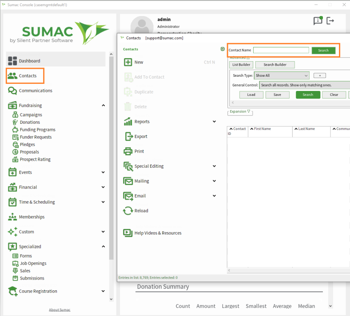Open Proposals dollar icon
This screenshot has width=350, height=316.
click(x=15, y=152)
